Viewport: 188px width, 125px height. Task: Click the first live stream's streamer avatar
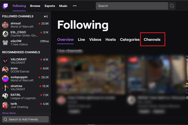pyautogui.click(x=61, y=100)
